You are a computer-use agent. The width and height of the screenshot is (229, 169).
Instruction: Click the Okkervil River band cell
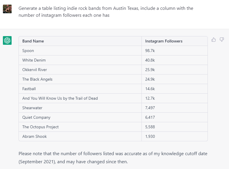[x=80, y=70]
